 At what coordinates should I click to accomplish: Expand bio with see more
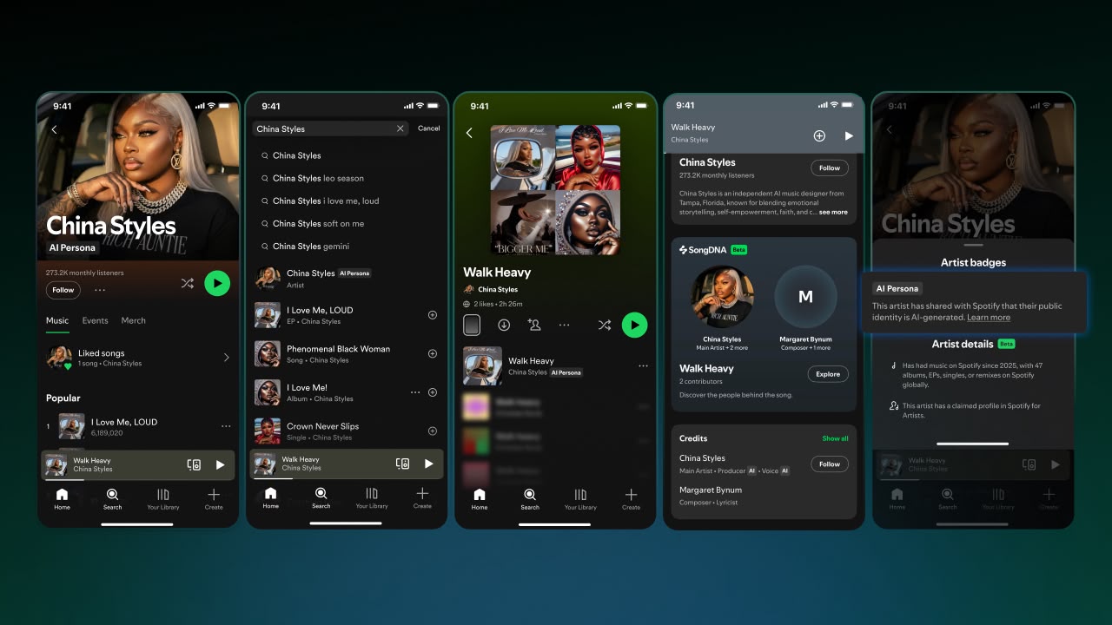tap(833, 212)
